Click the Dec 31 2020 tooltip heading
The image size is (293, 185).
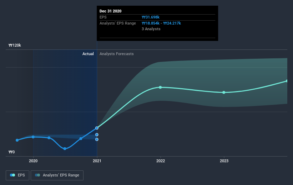(110, 11)
